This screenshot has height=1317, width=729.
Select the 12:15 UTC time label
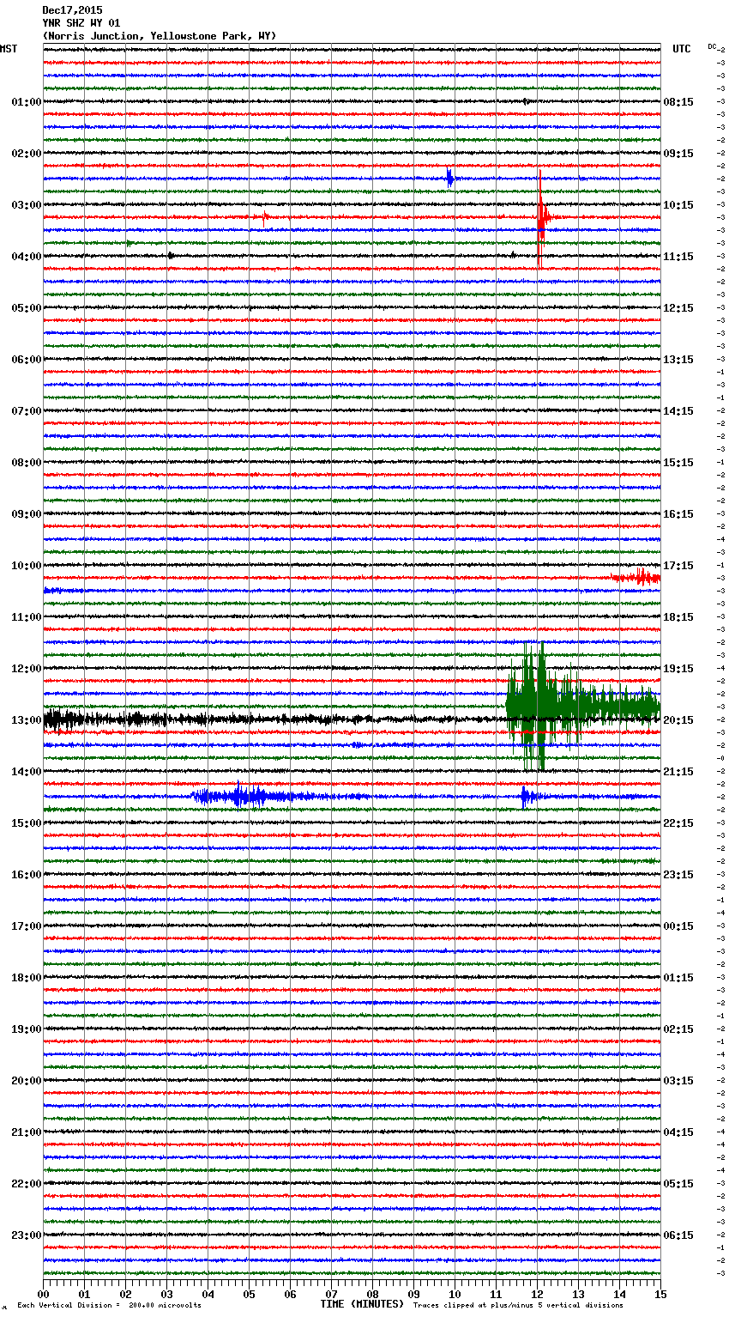[678, 308]
